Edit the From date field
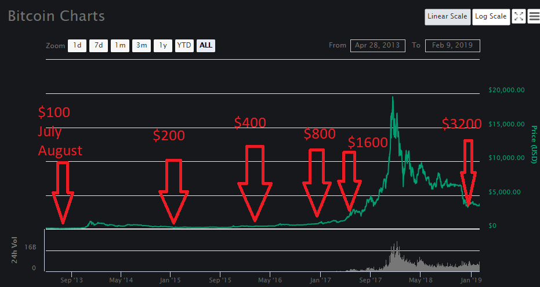This screenshot has width=540, height=287. tap(377, 45)
